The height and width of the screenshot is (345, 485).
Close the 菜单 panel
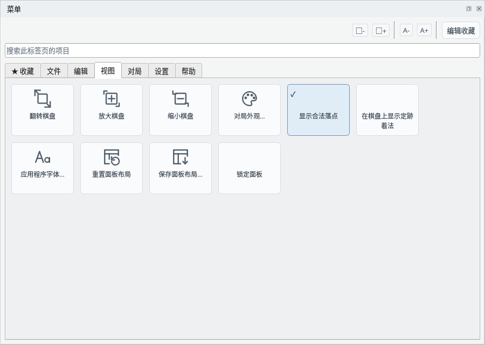479,9
